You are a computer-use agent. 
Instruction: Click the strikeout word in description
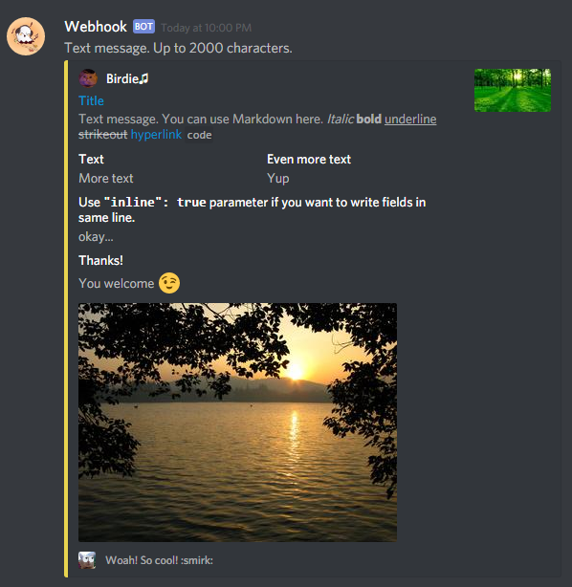[103, 135]
